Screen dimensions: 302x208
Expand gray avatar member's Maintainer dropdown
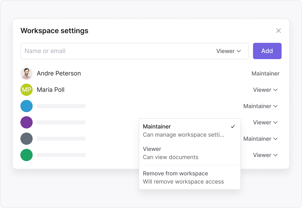coord(260,139)
